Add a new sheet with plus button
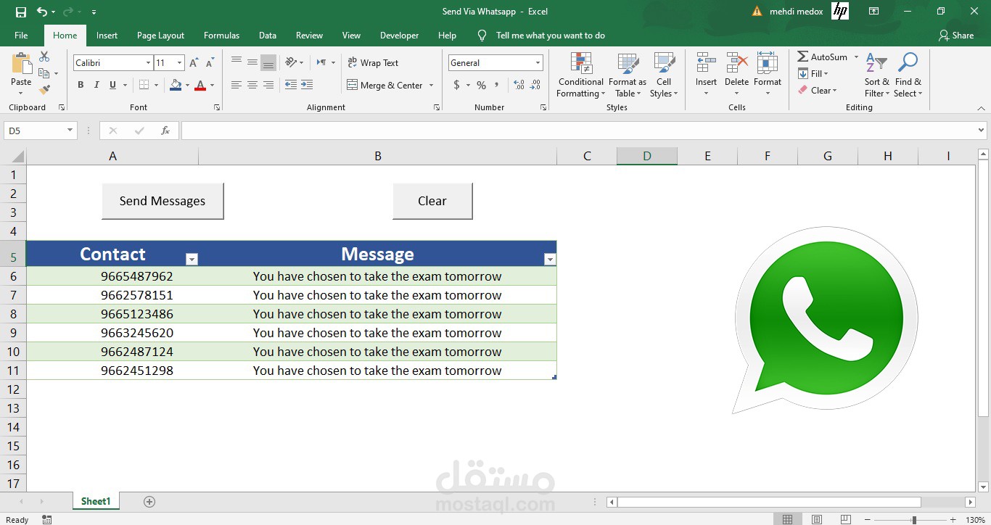Viewport: 991px width, 525px height. (149, 501)
